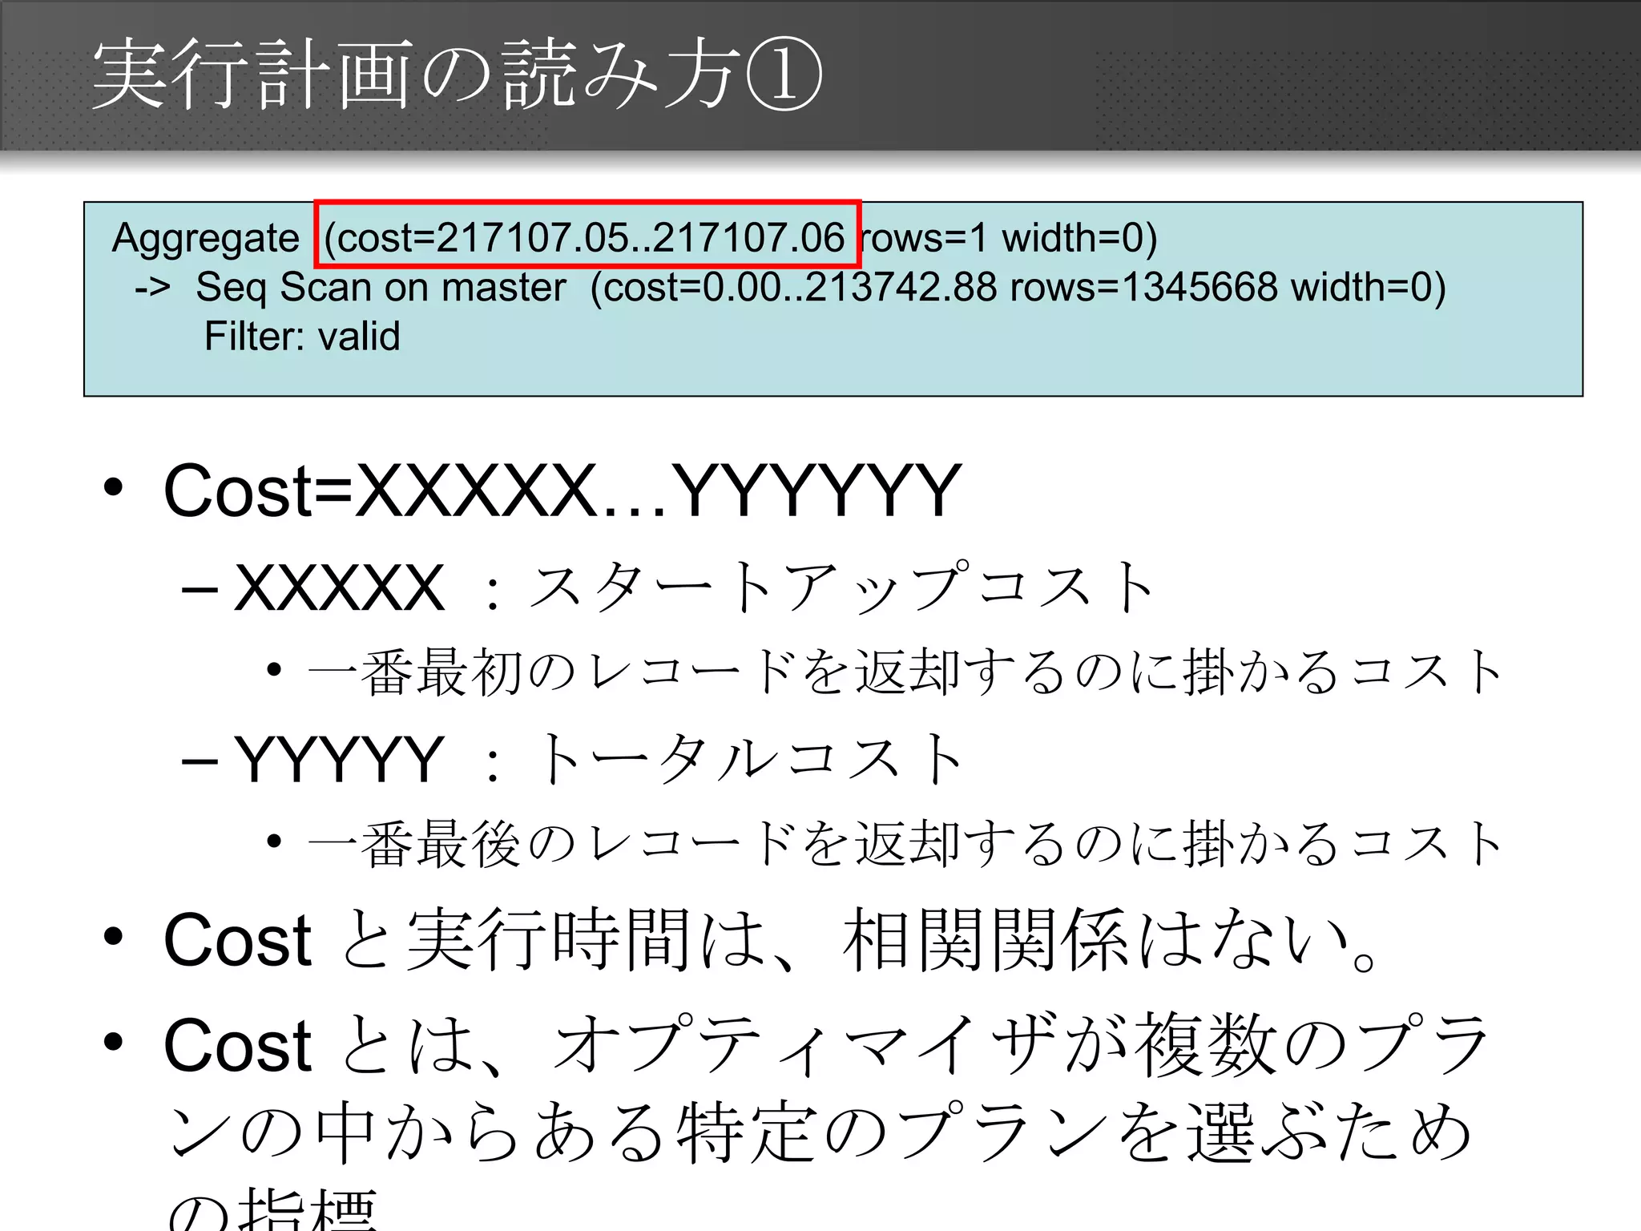Click the 'Seq Scan on master' text
The height and width of the screenshot is (1231, 1641).
381,287
